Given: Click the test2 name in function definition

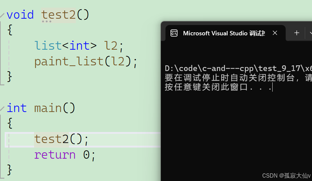Looking at the screenshot, I should 58,15.
